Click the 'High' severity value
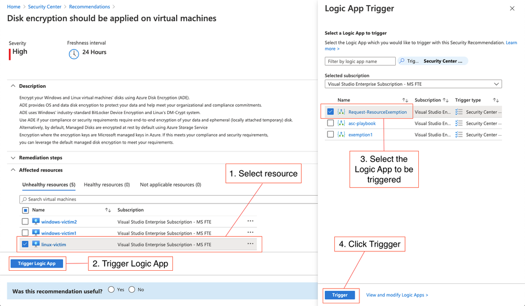Screen dimensions: 525x306 20,52
